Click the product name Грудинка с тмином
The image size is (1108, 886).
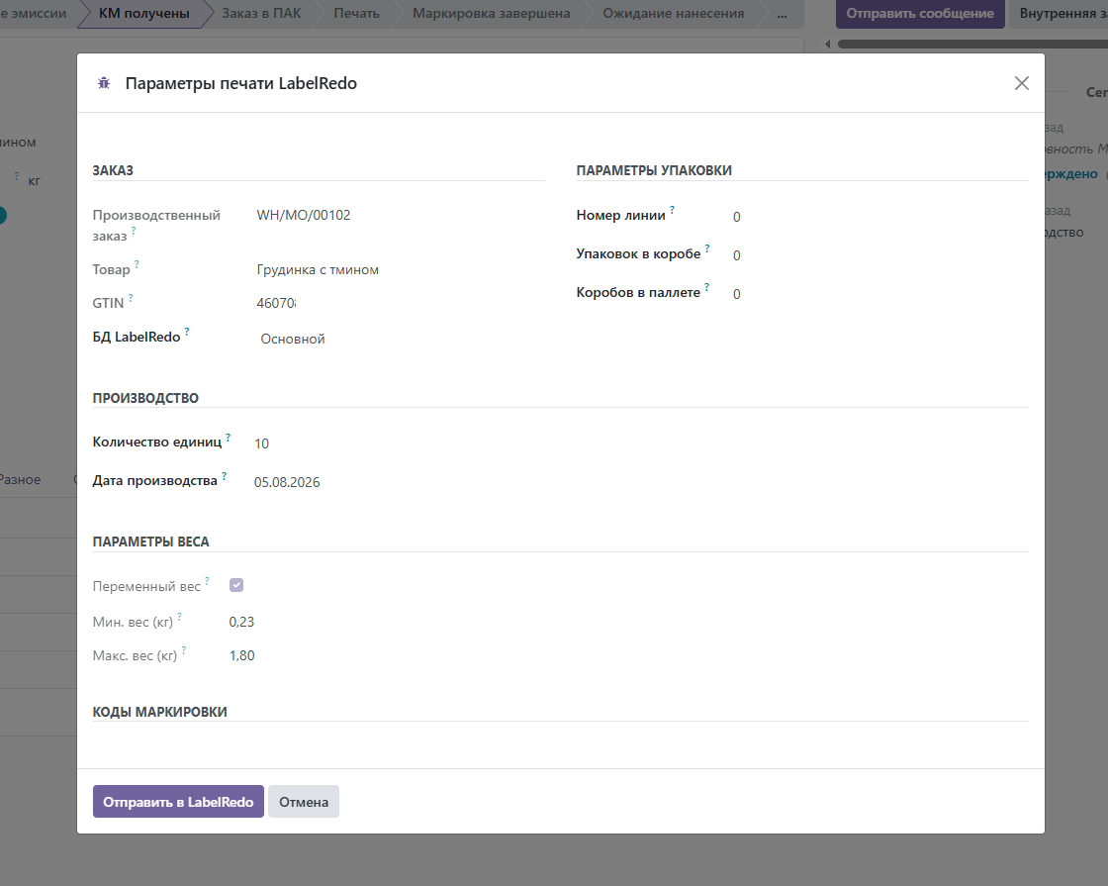tap(318, 269)
